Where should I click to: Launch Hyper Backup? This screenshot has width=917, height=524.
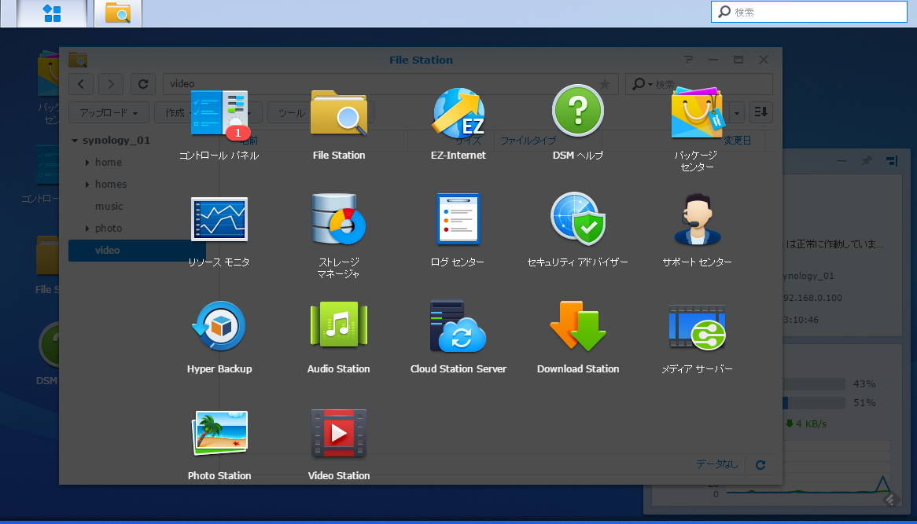click(x=219, y=326)
